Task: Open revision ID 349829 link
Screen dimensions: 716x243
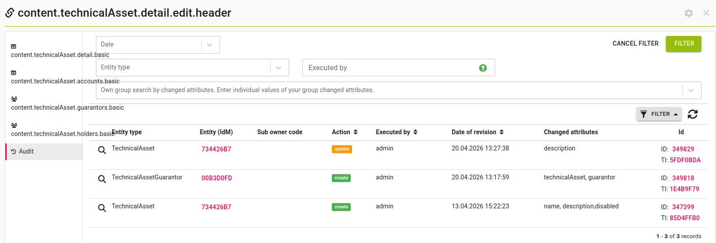Action: [x=683, y=149]
